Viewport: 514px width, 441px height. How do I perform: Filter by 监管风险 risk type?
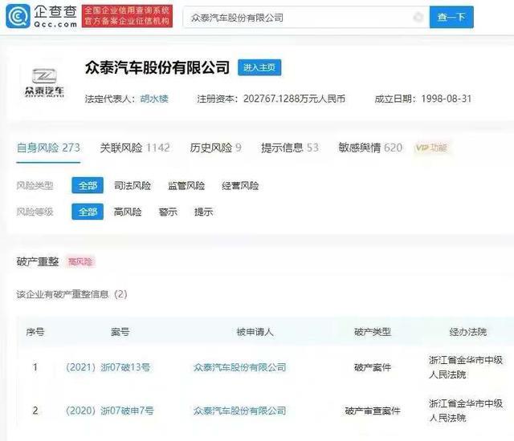pos(186,186)
